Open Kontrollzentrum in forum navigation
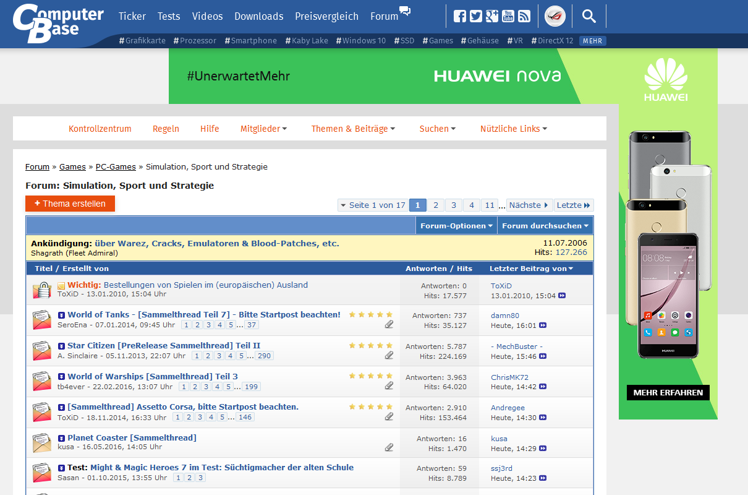 (x=100, y=129)
